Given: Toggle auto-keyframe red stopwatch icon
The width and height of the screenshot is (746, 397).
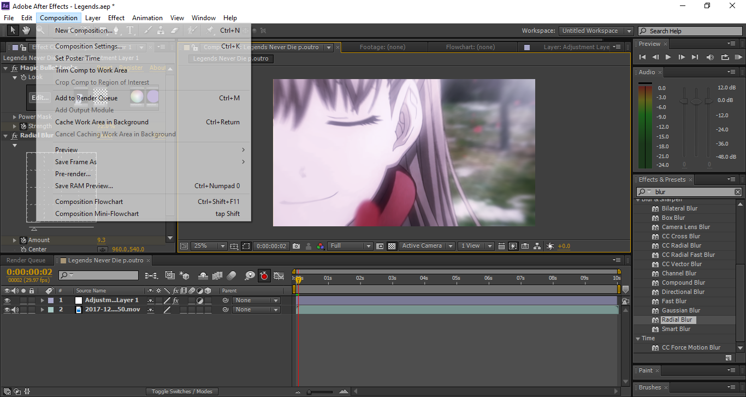Looking at the screenshot, I should (264, 276).
